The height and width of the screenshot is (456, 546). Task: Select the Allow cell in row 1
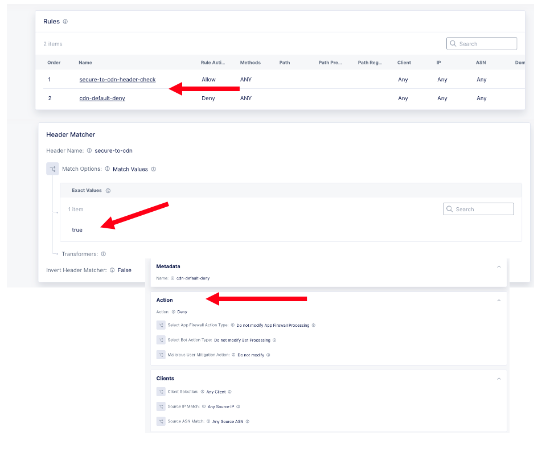click(208, 79)
